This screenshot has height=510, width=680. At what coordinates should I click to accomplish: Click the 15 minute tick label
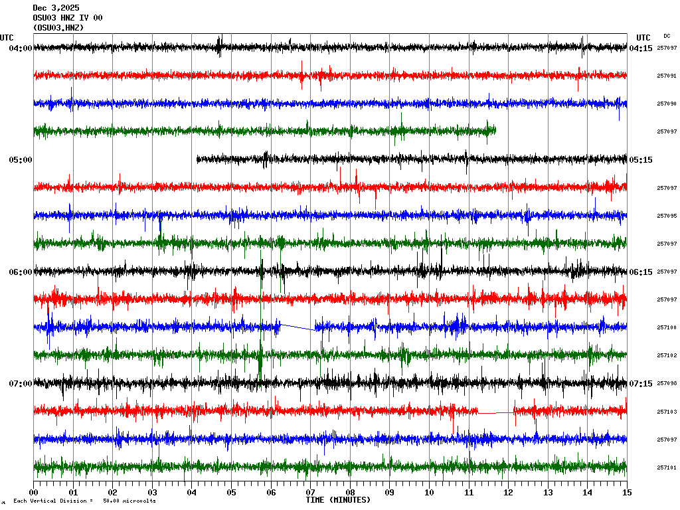[627, 493]
